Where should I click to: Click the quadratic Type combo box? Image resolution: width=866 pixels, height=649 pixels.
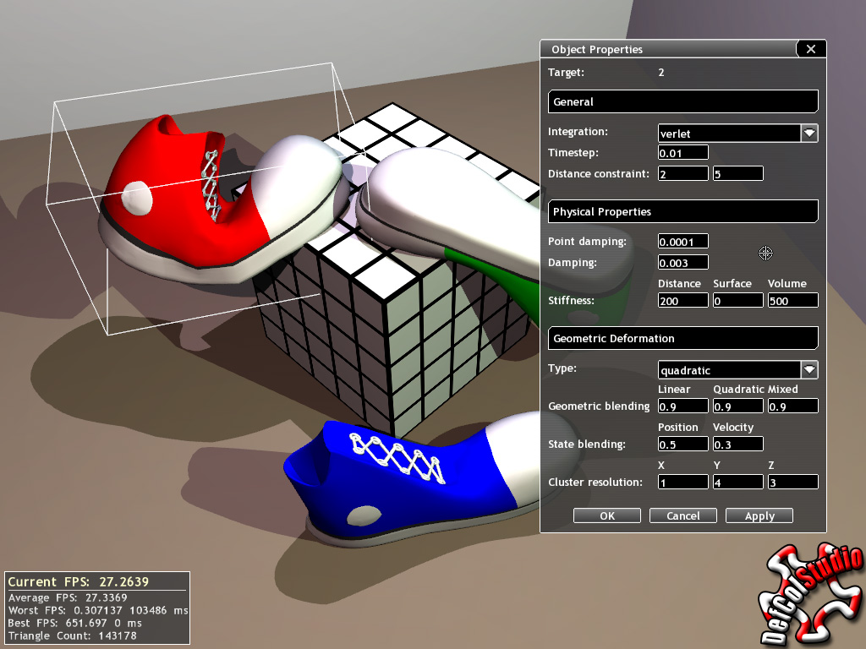pos(729,370)
